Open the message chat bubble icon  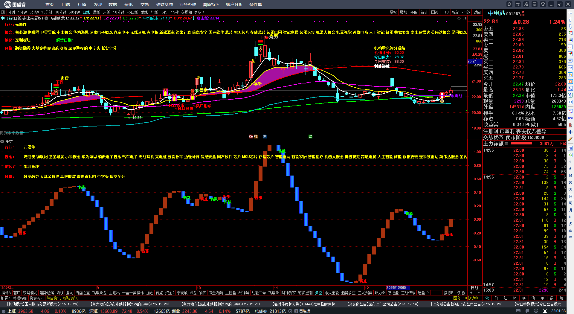[x=509, y=4]
